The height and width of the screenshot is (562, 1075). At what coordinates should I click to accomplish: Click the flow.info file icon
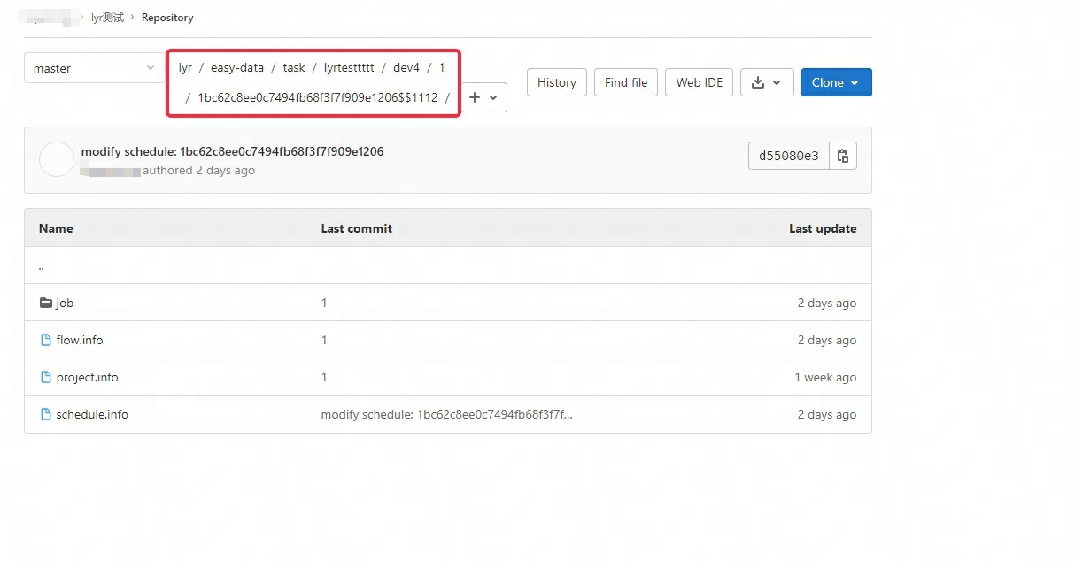tap(46, 340)
